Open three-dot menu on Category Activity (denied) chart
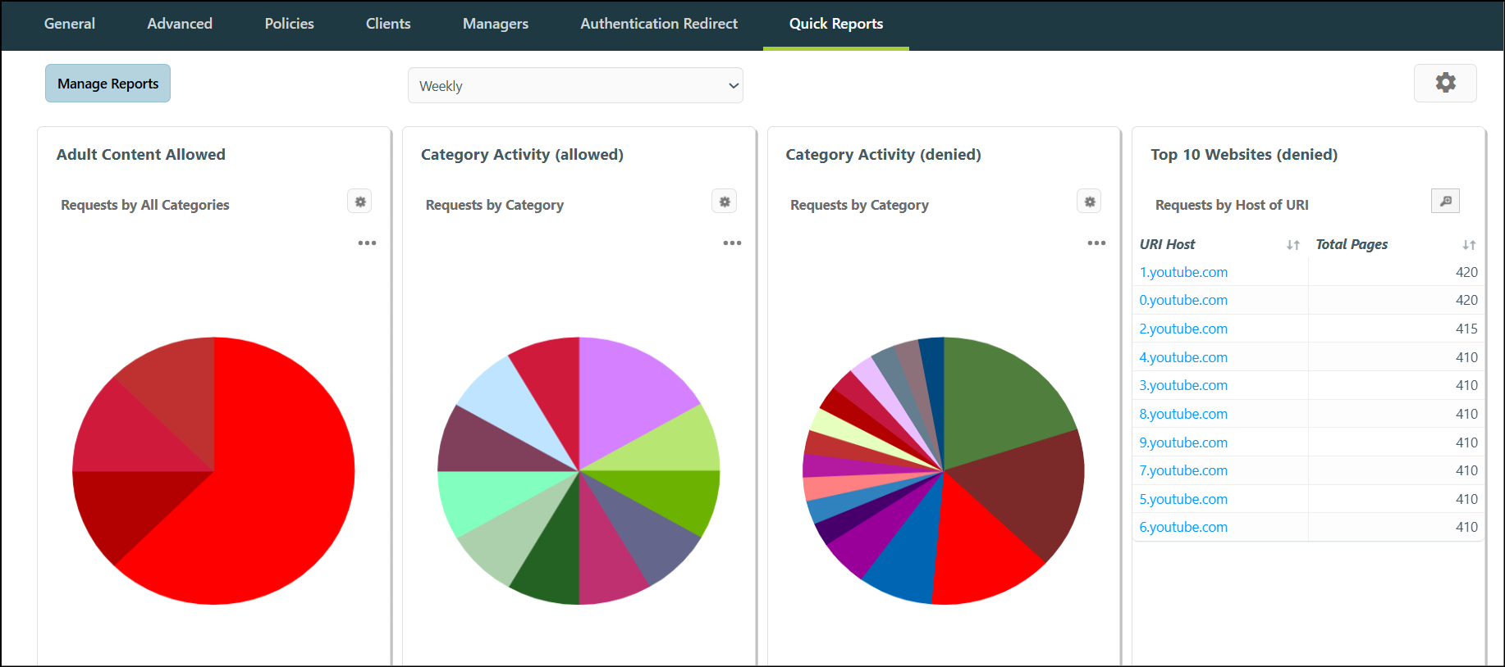 tap(1096, 243)
